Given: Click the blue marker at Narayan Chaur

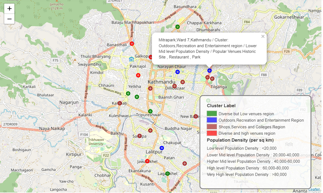Looking at the screenshot, I should click(178, 72).
